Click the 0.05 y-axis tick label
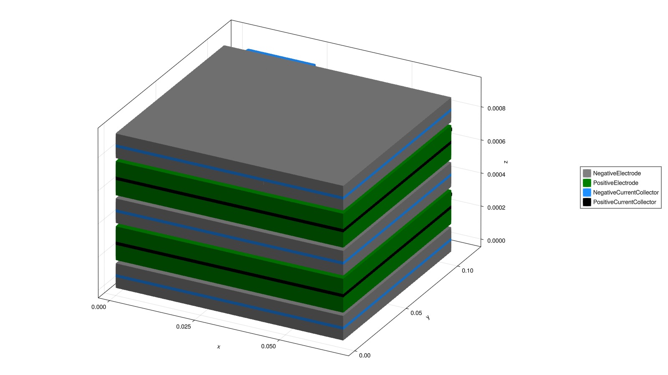The width and height of the screenshot is (668, 375). click(416, 313)
